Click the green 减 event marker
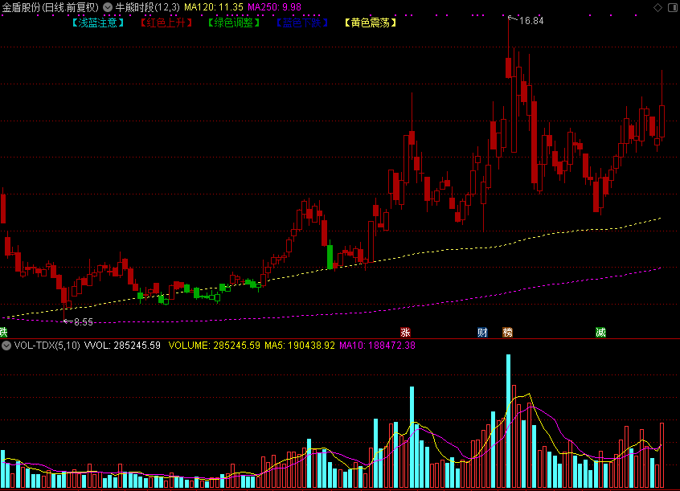Viewport: 680px width, 491px height. click(x=600, y=332)
